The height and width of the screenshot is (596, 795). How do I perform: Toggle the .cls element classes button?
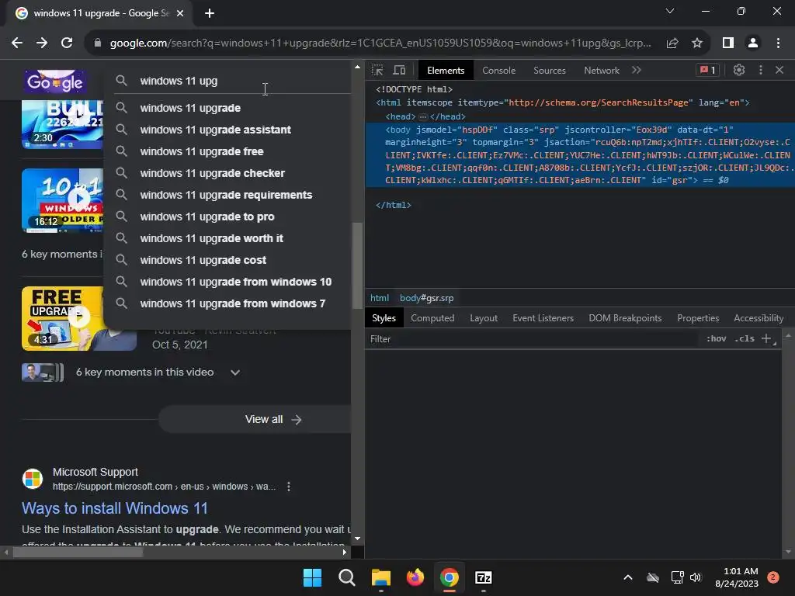tap(745, 338)
